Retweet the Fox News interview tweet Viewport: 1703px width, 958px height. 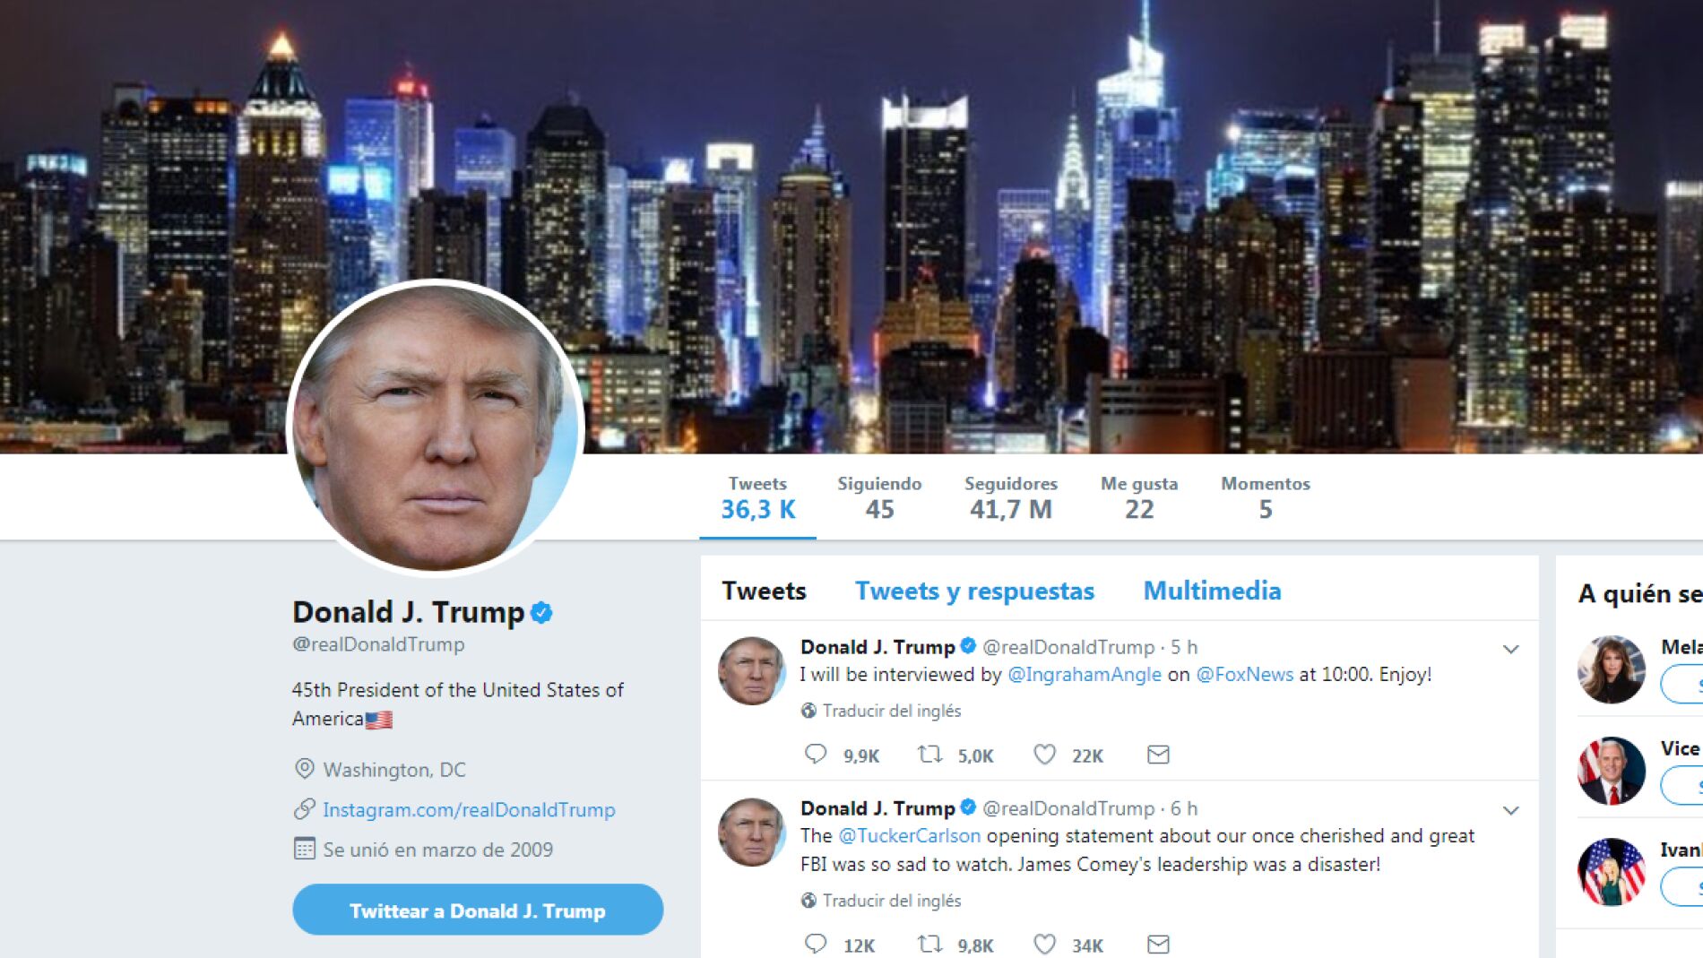click(x=930, y=755)
